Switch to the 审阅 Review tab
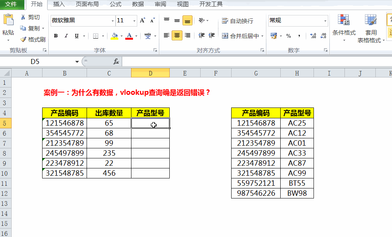Image resolution: width=392 pixels, height=237 pixels. pyautogui.click(x=160, y=4)
